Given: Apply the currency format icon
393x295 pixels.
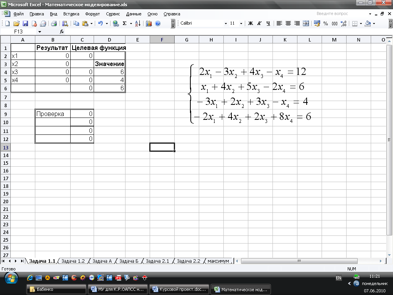Looking at the screenshot, I should point(317,23).
